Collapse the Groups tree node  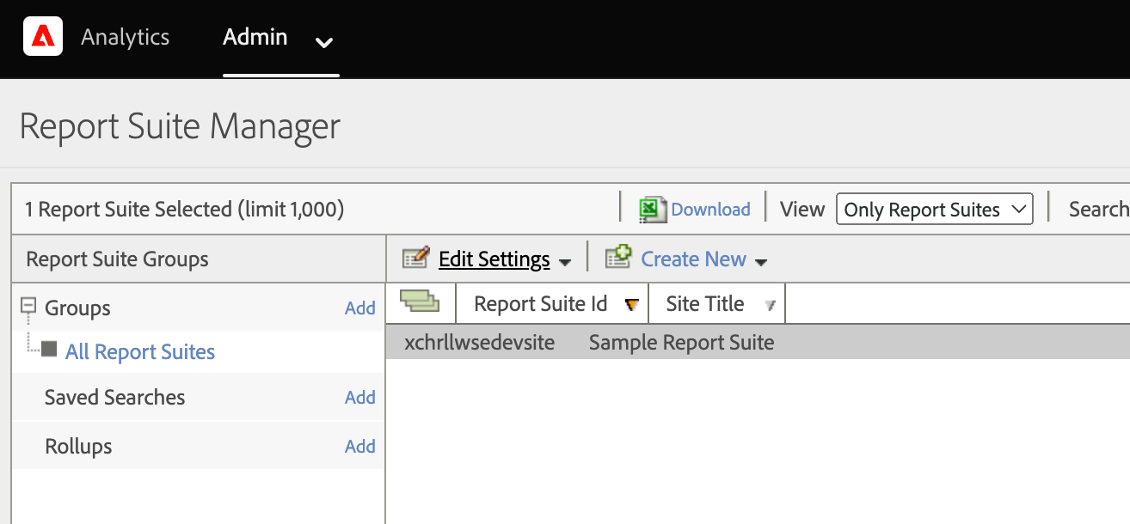click(28, 306)
